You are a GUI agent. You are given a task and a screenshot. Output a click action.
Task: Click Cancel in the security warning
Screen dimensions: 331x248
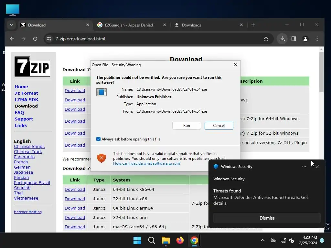(219, 126)
